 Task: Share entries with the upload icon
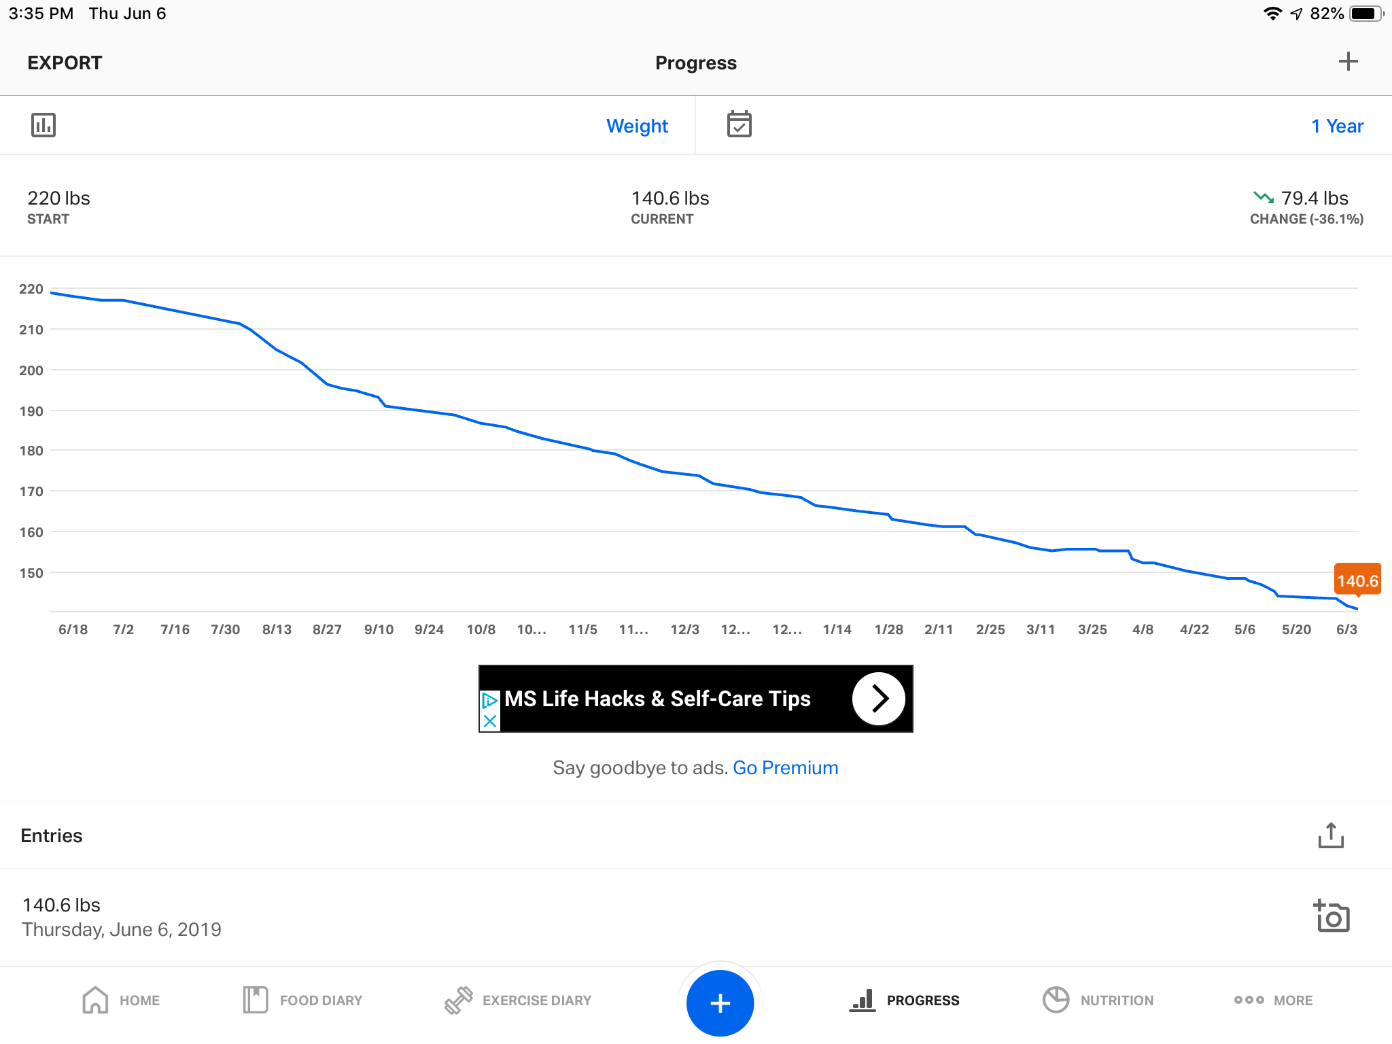point(1331,835)
